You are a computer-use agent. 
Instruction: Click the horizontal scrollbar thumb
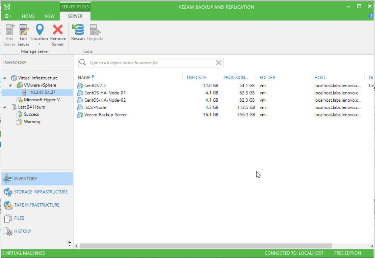206,246
